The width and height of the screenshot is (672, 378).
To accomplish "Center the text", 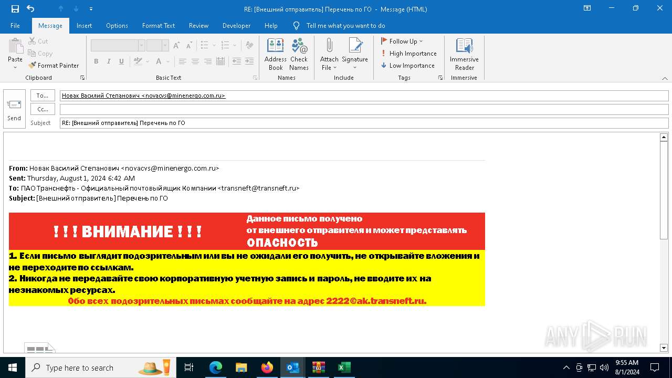I will (x=195, y=61).
